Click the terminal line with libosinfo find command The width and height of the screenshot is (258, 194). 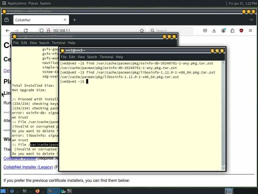point(138,72)
